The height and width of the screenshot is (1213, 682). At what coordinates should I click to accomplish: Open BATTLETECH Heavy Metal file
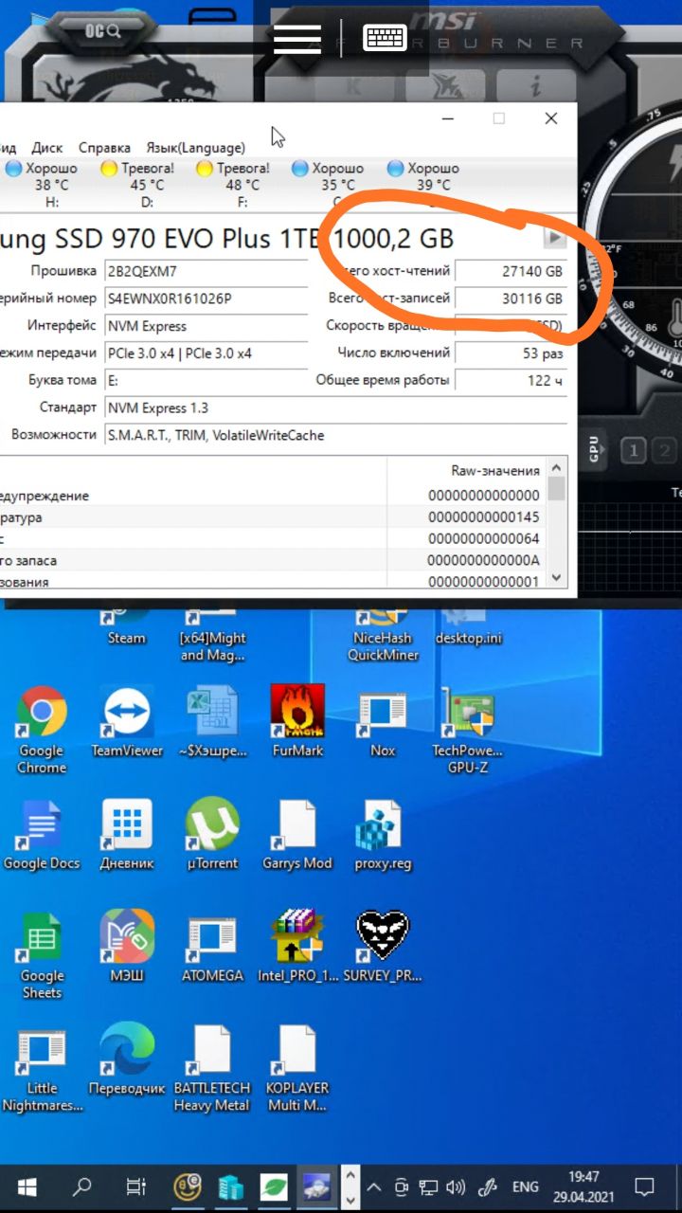[x=212, y=1069]
